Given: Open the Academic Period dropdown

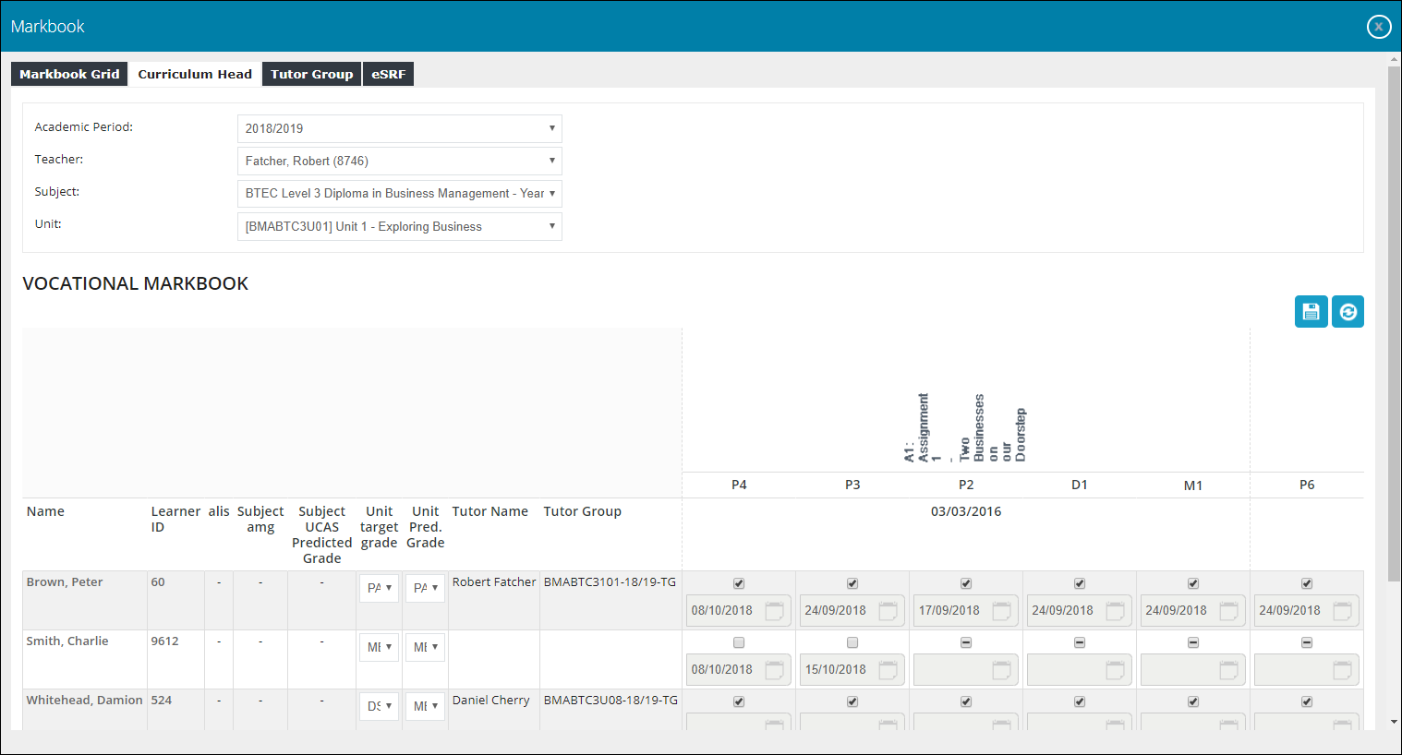Looking at the screenshot, I should pos(400,128).
